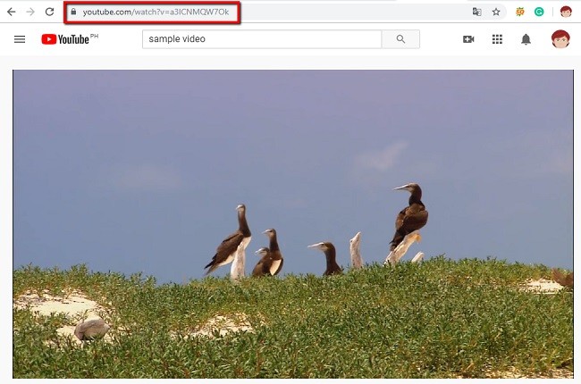Expand the YouTube hamburger guide menu

coord(20,39)
